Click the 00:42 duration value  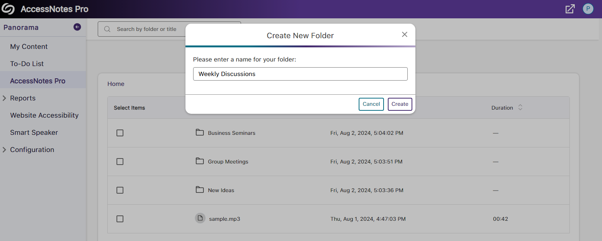click(500, 219)
